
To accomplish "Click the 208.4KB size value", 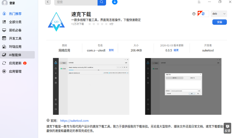I will [x=136, y=51].
